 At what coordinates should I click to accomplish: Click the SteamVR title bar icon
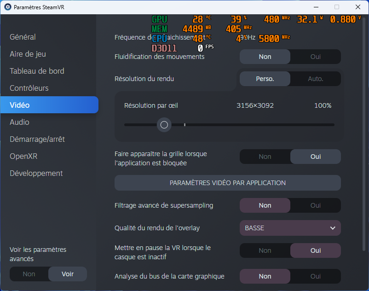(8, 7)
